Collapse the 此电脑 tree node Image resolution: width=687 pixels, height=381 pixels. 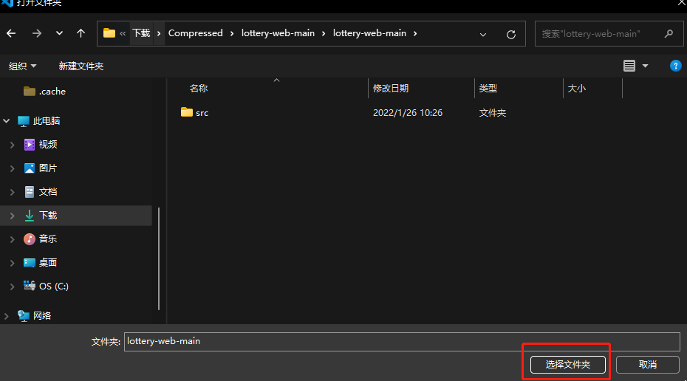click(7, 121)
